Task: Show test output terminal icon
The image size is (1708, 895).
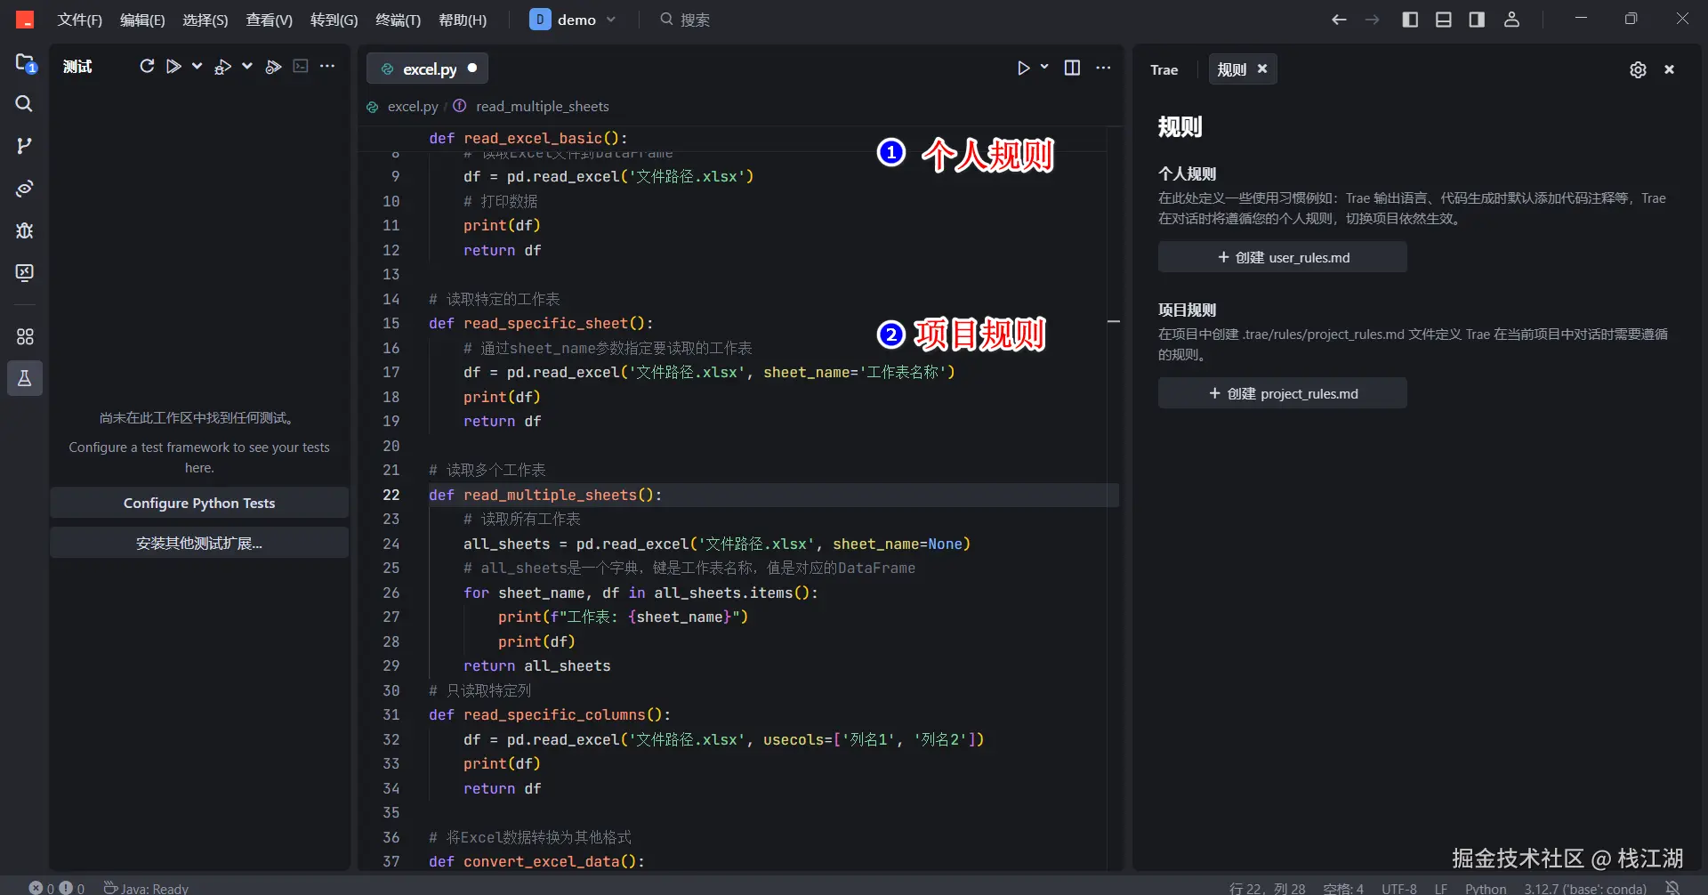Action: 301,66
